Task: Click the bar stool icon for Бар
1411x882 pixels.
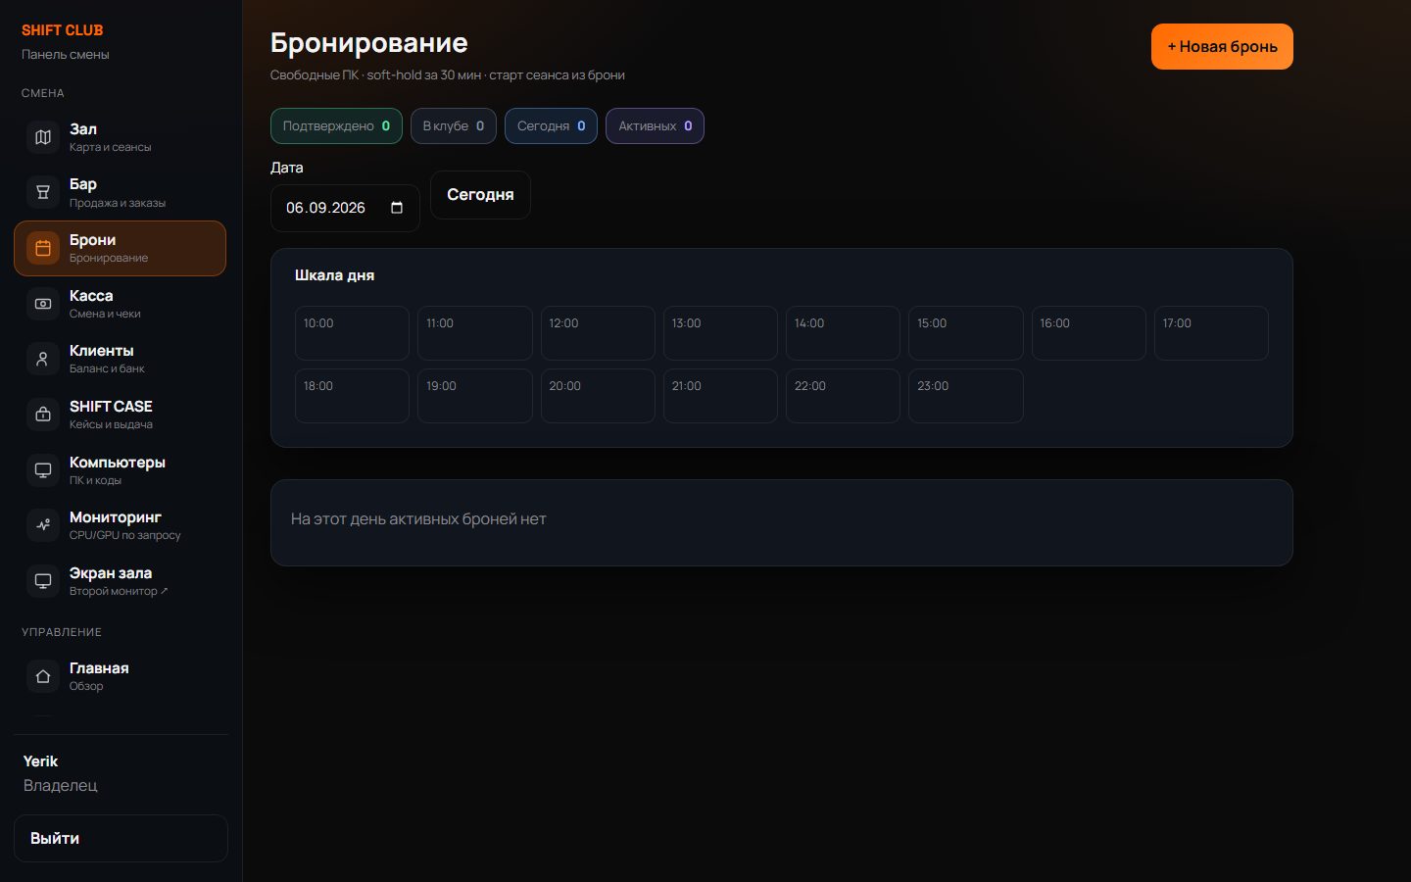Action: point(43,193)
